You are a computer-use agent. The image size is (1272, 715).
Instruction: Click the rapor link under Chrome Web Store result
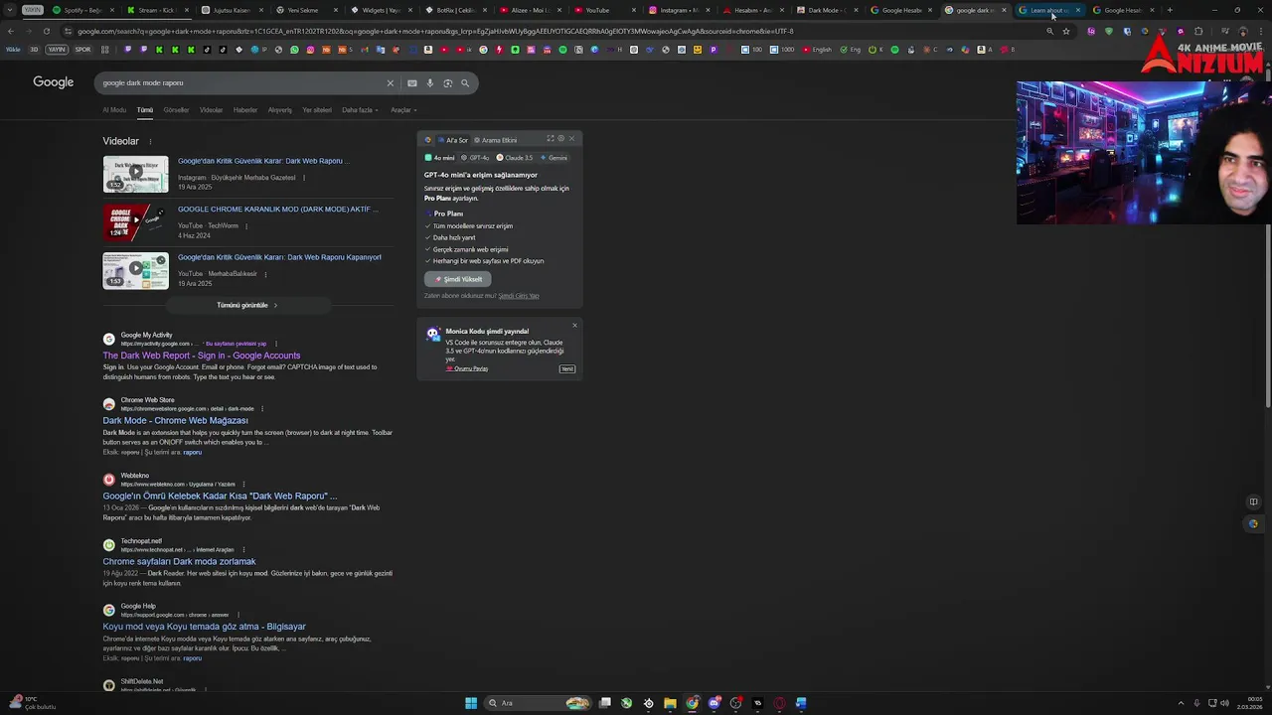click(192, 452)
